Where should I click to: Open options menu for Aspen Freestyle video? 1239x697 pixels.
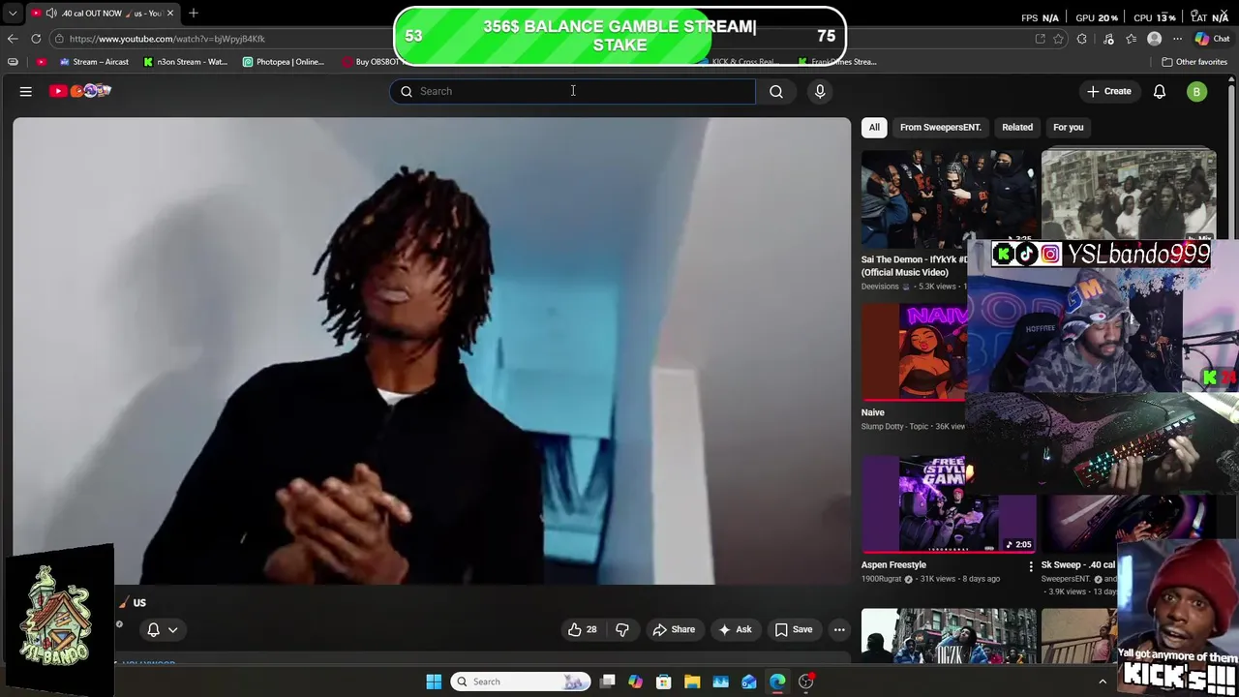point(1030,565)
